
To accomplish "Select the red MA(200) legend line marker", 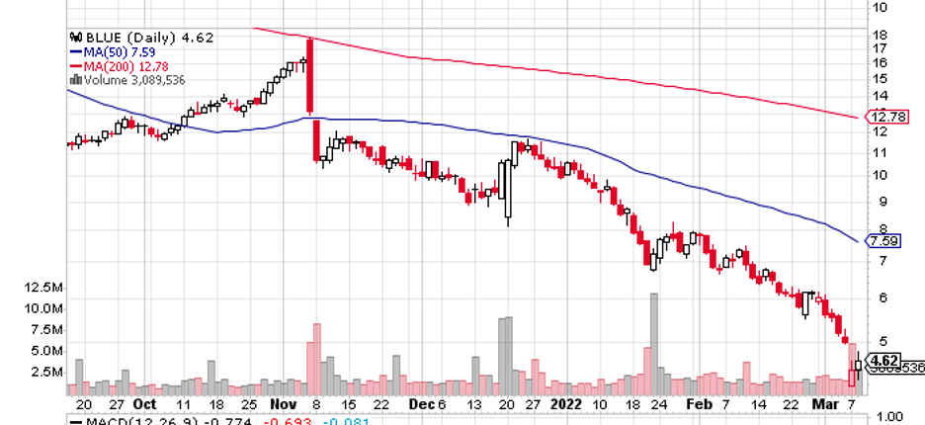I will 75,63.
